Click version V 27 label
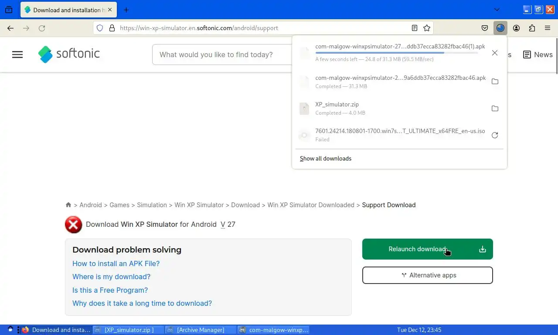Viewport: 558px width, 335px height. (x=228, y=224)
